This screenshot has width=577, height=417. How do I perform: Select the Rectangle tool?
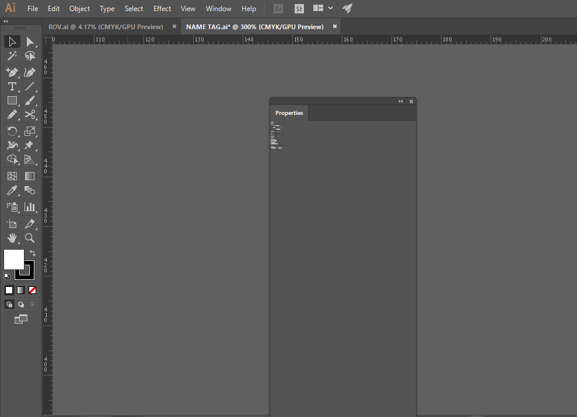click(12, 100)
